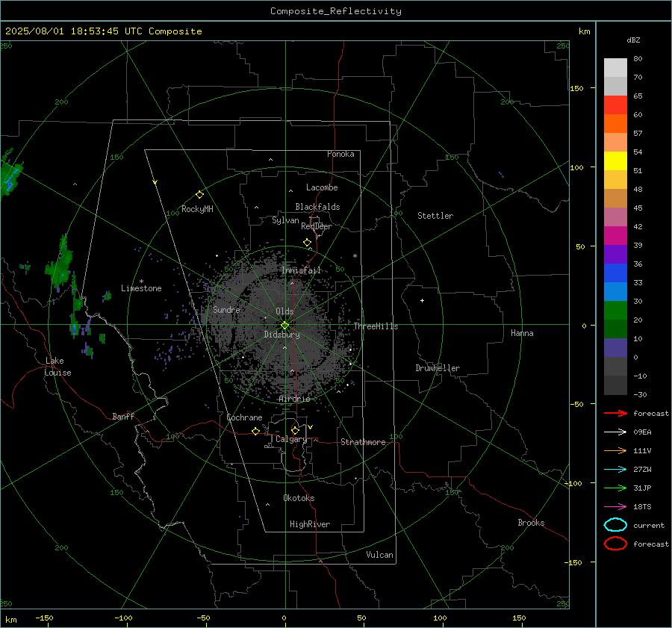Image resolution: width=672 pixels, height=628 pixels.
Task: Click yellow V marker right of Calgary diamond
Action: 311,427
